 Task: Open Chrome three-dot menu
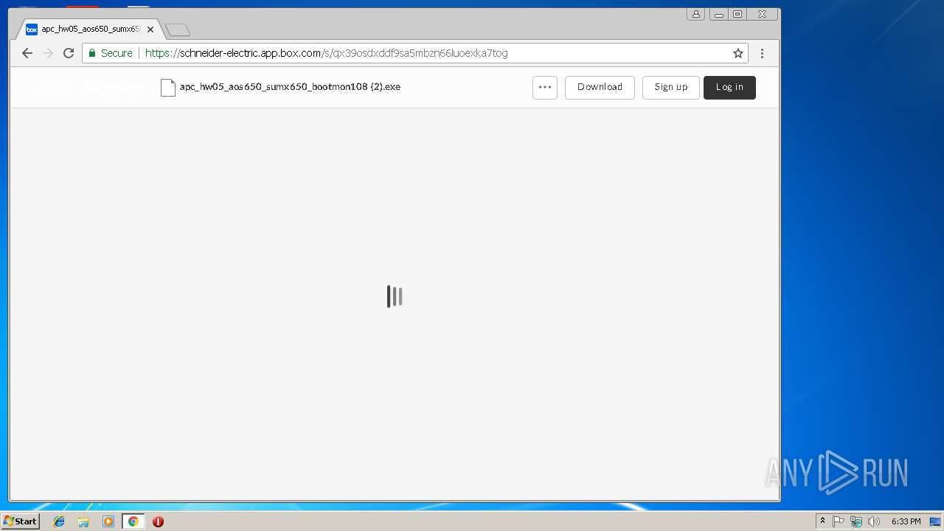762,53
